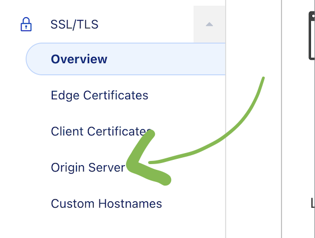Click the partially visible icon at top right
The height and width of the screenshot is (238, 315).
(311, 37)
